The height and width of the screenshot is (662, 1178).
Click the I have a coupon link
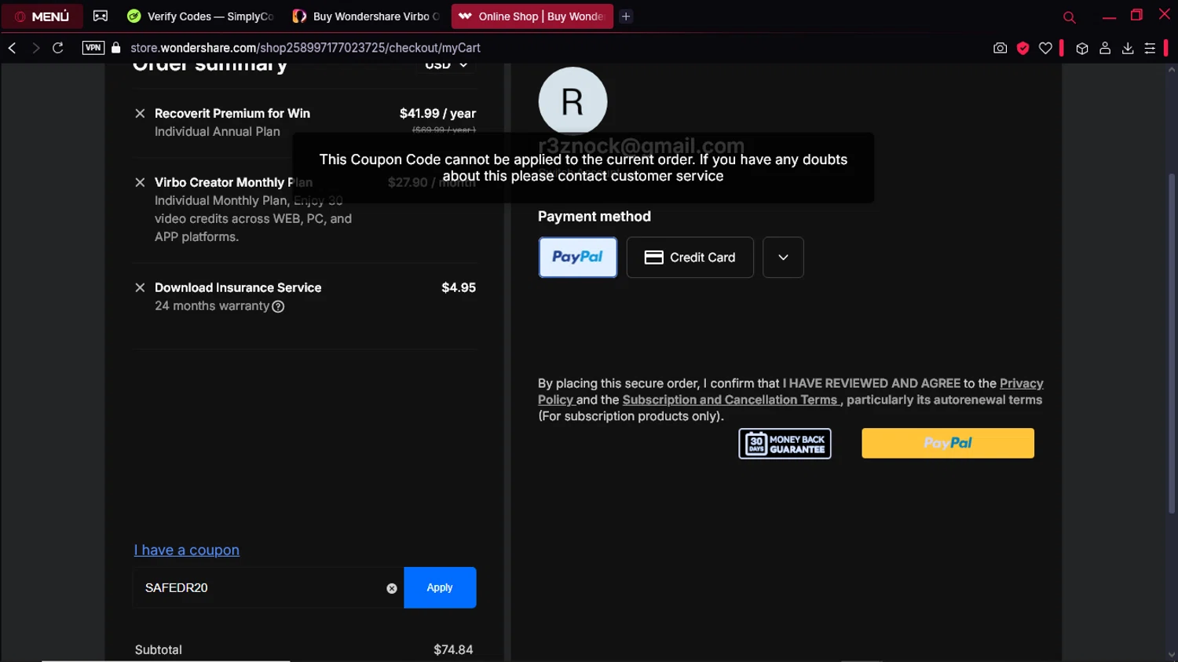click(x=187, y=550)
